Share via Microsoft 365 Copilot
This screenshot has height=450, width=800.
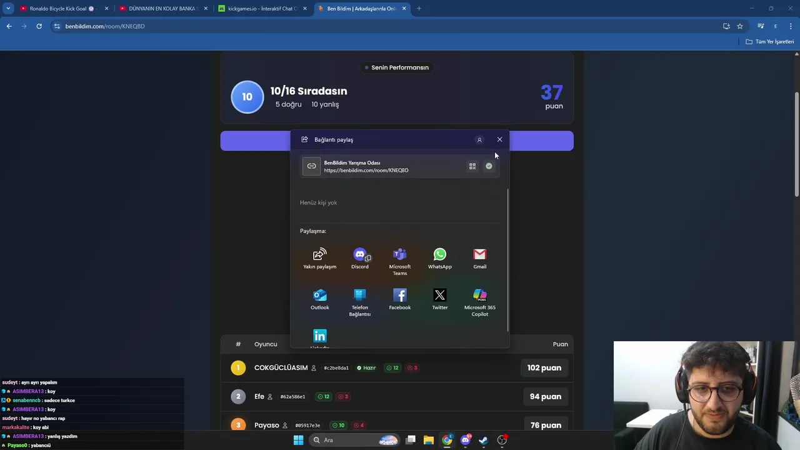[x=479, y=302]
